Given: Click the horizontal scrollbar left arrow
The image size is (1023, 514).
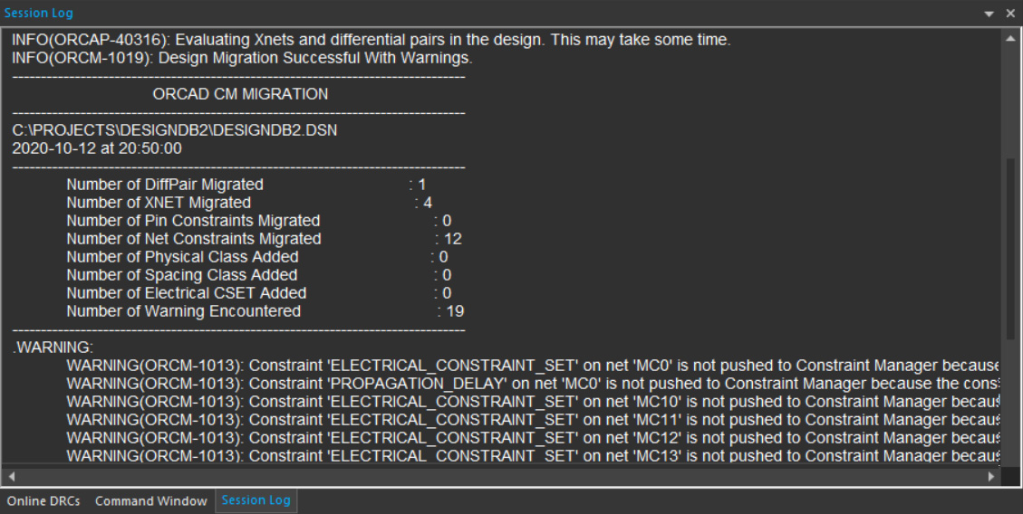Looking at the screenshot, I should click(x=10, y=476).
